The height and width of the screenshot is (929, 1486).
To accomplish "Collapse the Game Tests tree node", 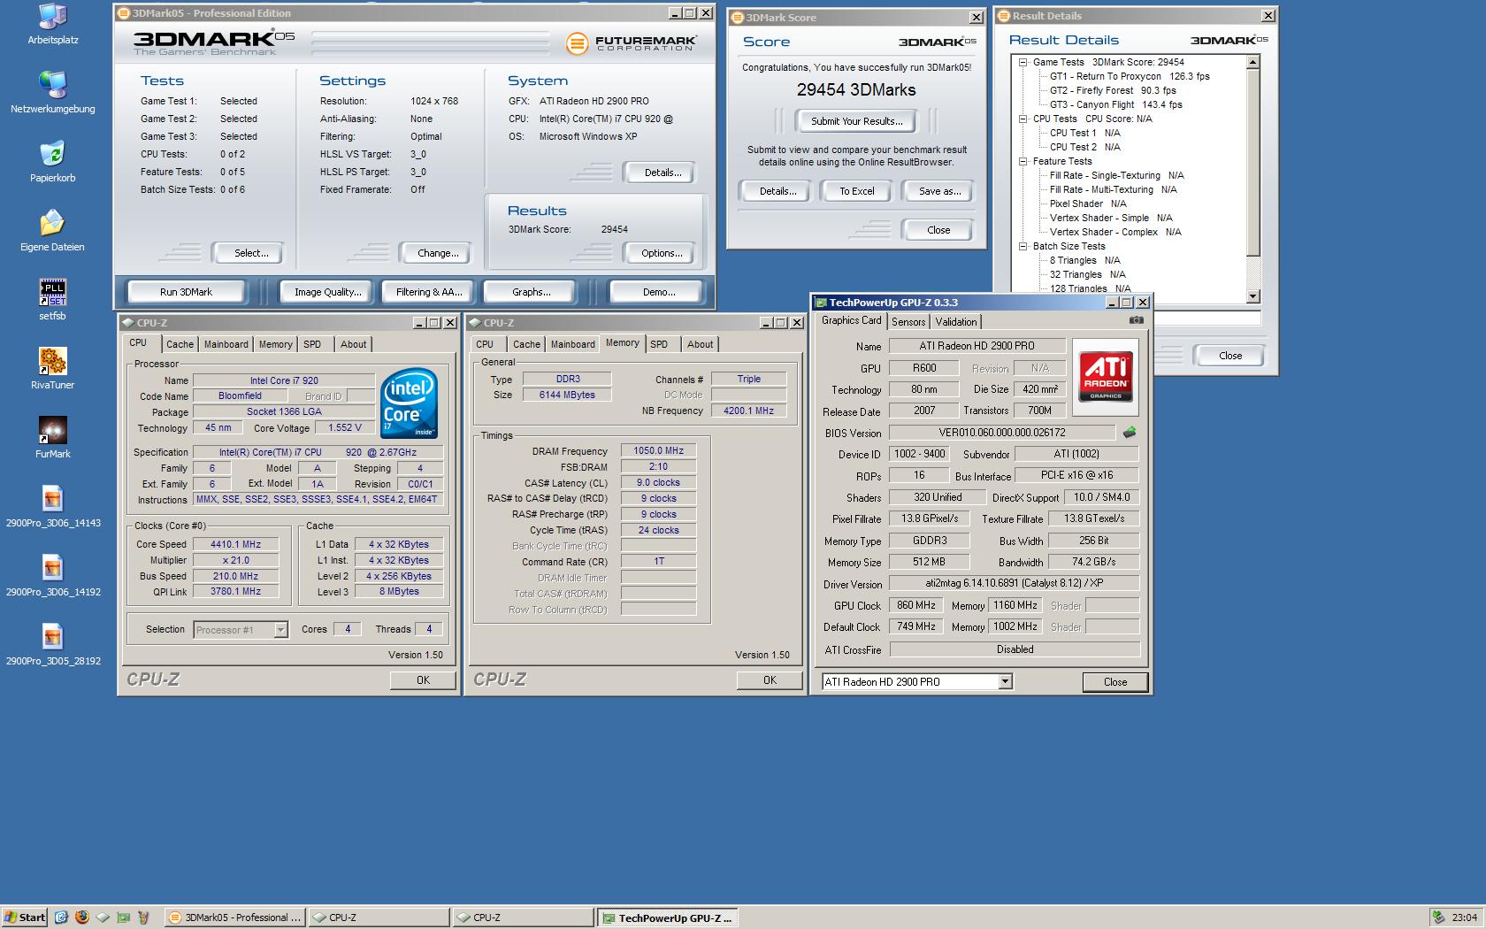I will coord(1023,62).
